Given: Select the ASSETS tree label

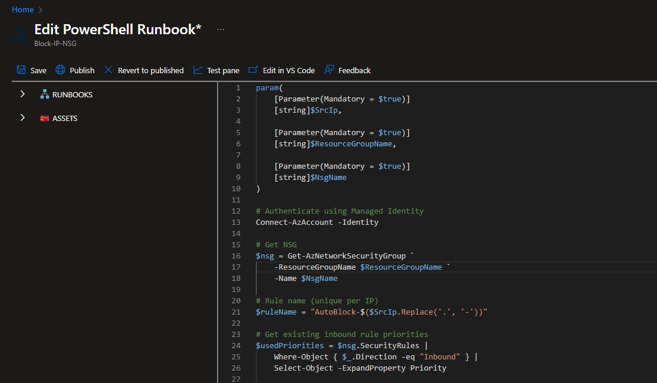Looking at the screenshot, I should click(65, 118).
